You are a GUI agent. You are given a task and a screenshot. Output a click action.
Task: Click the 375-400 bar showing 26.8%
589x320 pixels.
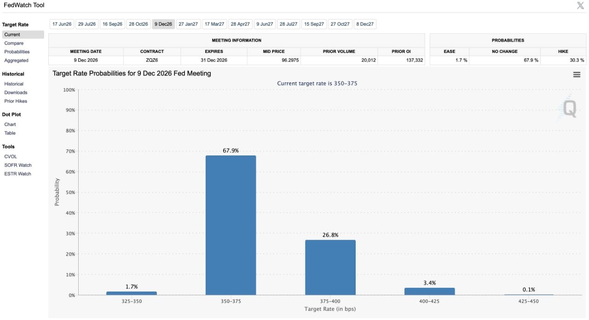pyautogui.click(x=330, y=268)
